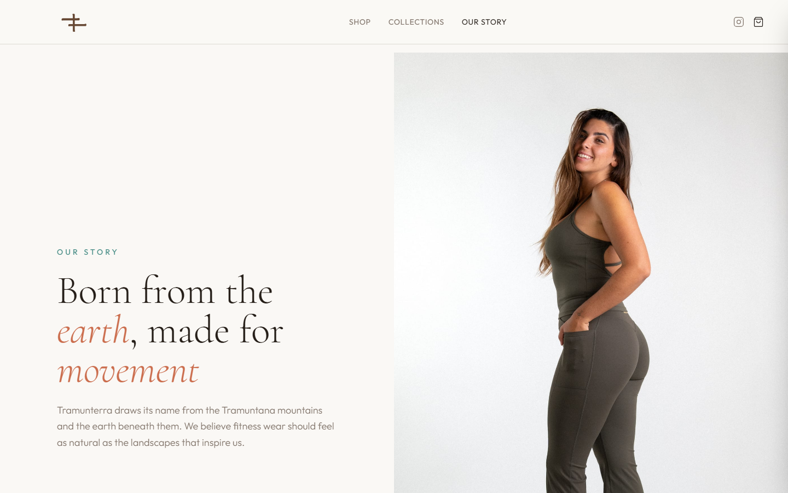
Task: Click the words 'made for' in the headline
Action: pyautogui.click(x=216, y=331)
